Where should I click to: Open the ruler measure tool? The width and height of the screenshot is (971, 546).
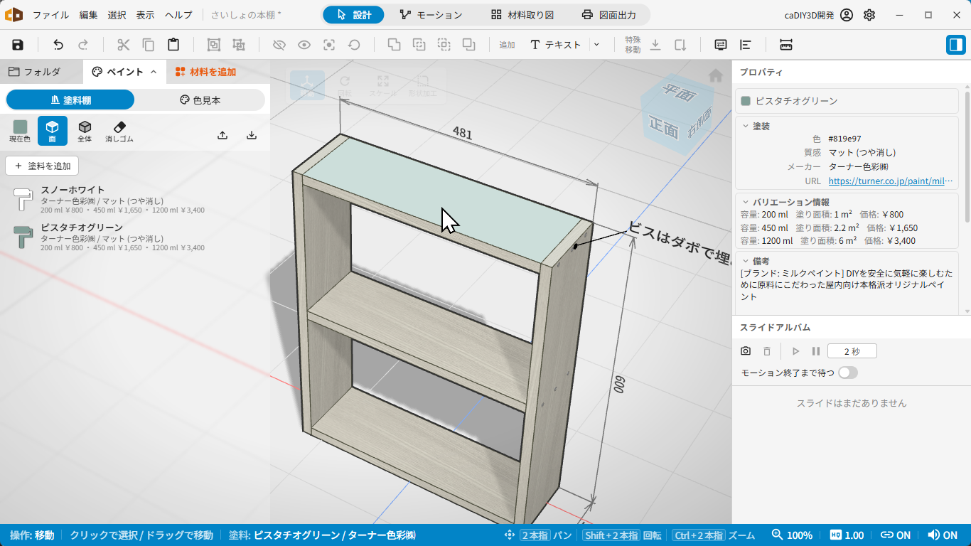coord(786,45)
